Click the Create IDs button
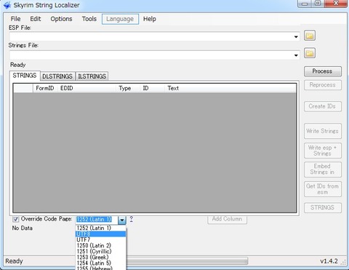This screenshot has width=349, height=270. tap(323, 106)
